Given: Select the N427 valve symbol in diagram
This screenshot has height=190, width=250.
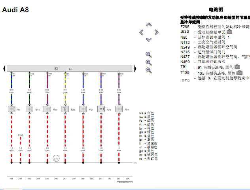Looking at the screenshot, I should 83,109.
